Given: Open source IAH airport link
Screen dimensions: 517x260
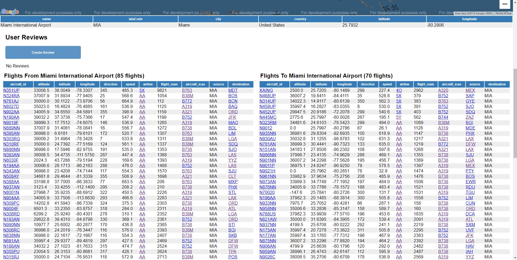Looking at the screenshot, I should pos(469,252).
